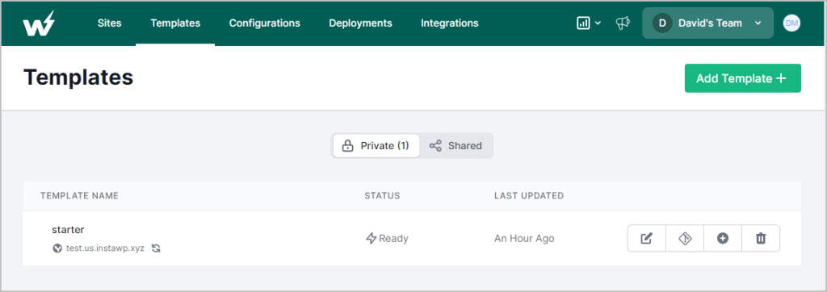Click the sync icon next to test.us.instawp.xyz

point(156,248)
